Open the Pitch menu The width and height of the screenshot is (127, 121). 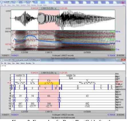[x=29, y=5]
